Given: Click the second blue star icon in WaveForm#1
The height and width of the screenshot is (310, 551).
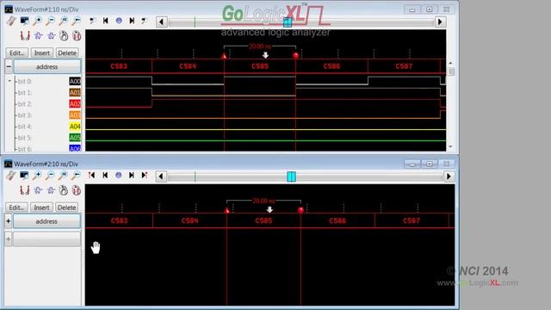Looking at the screenshot, I should (52, 35).
